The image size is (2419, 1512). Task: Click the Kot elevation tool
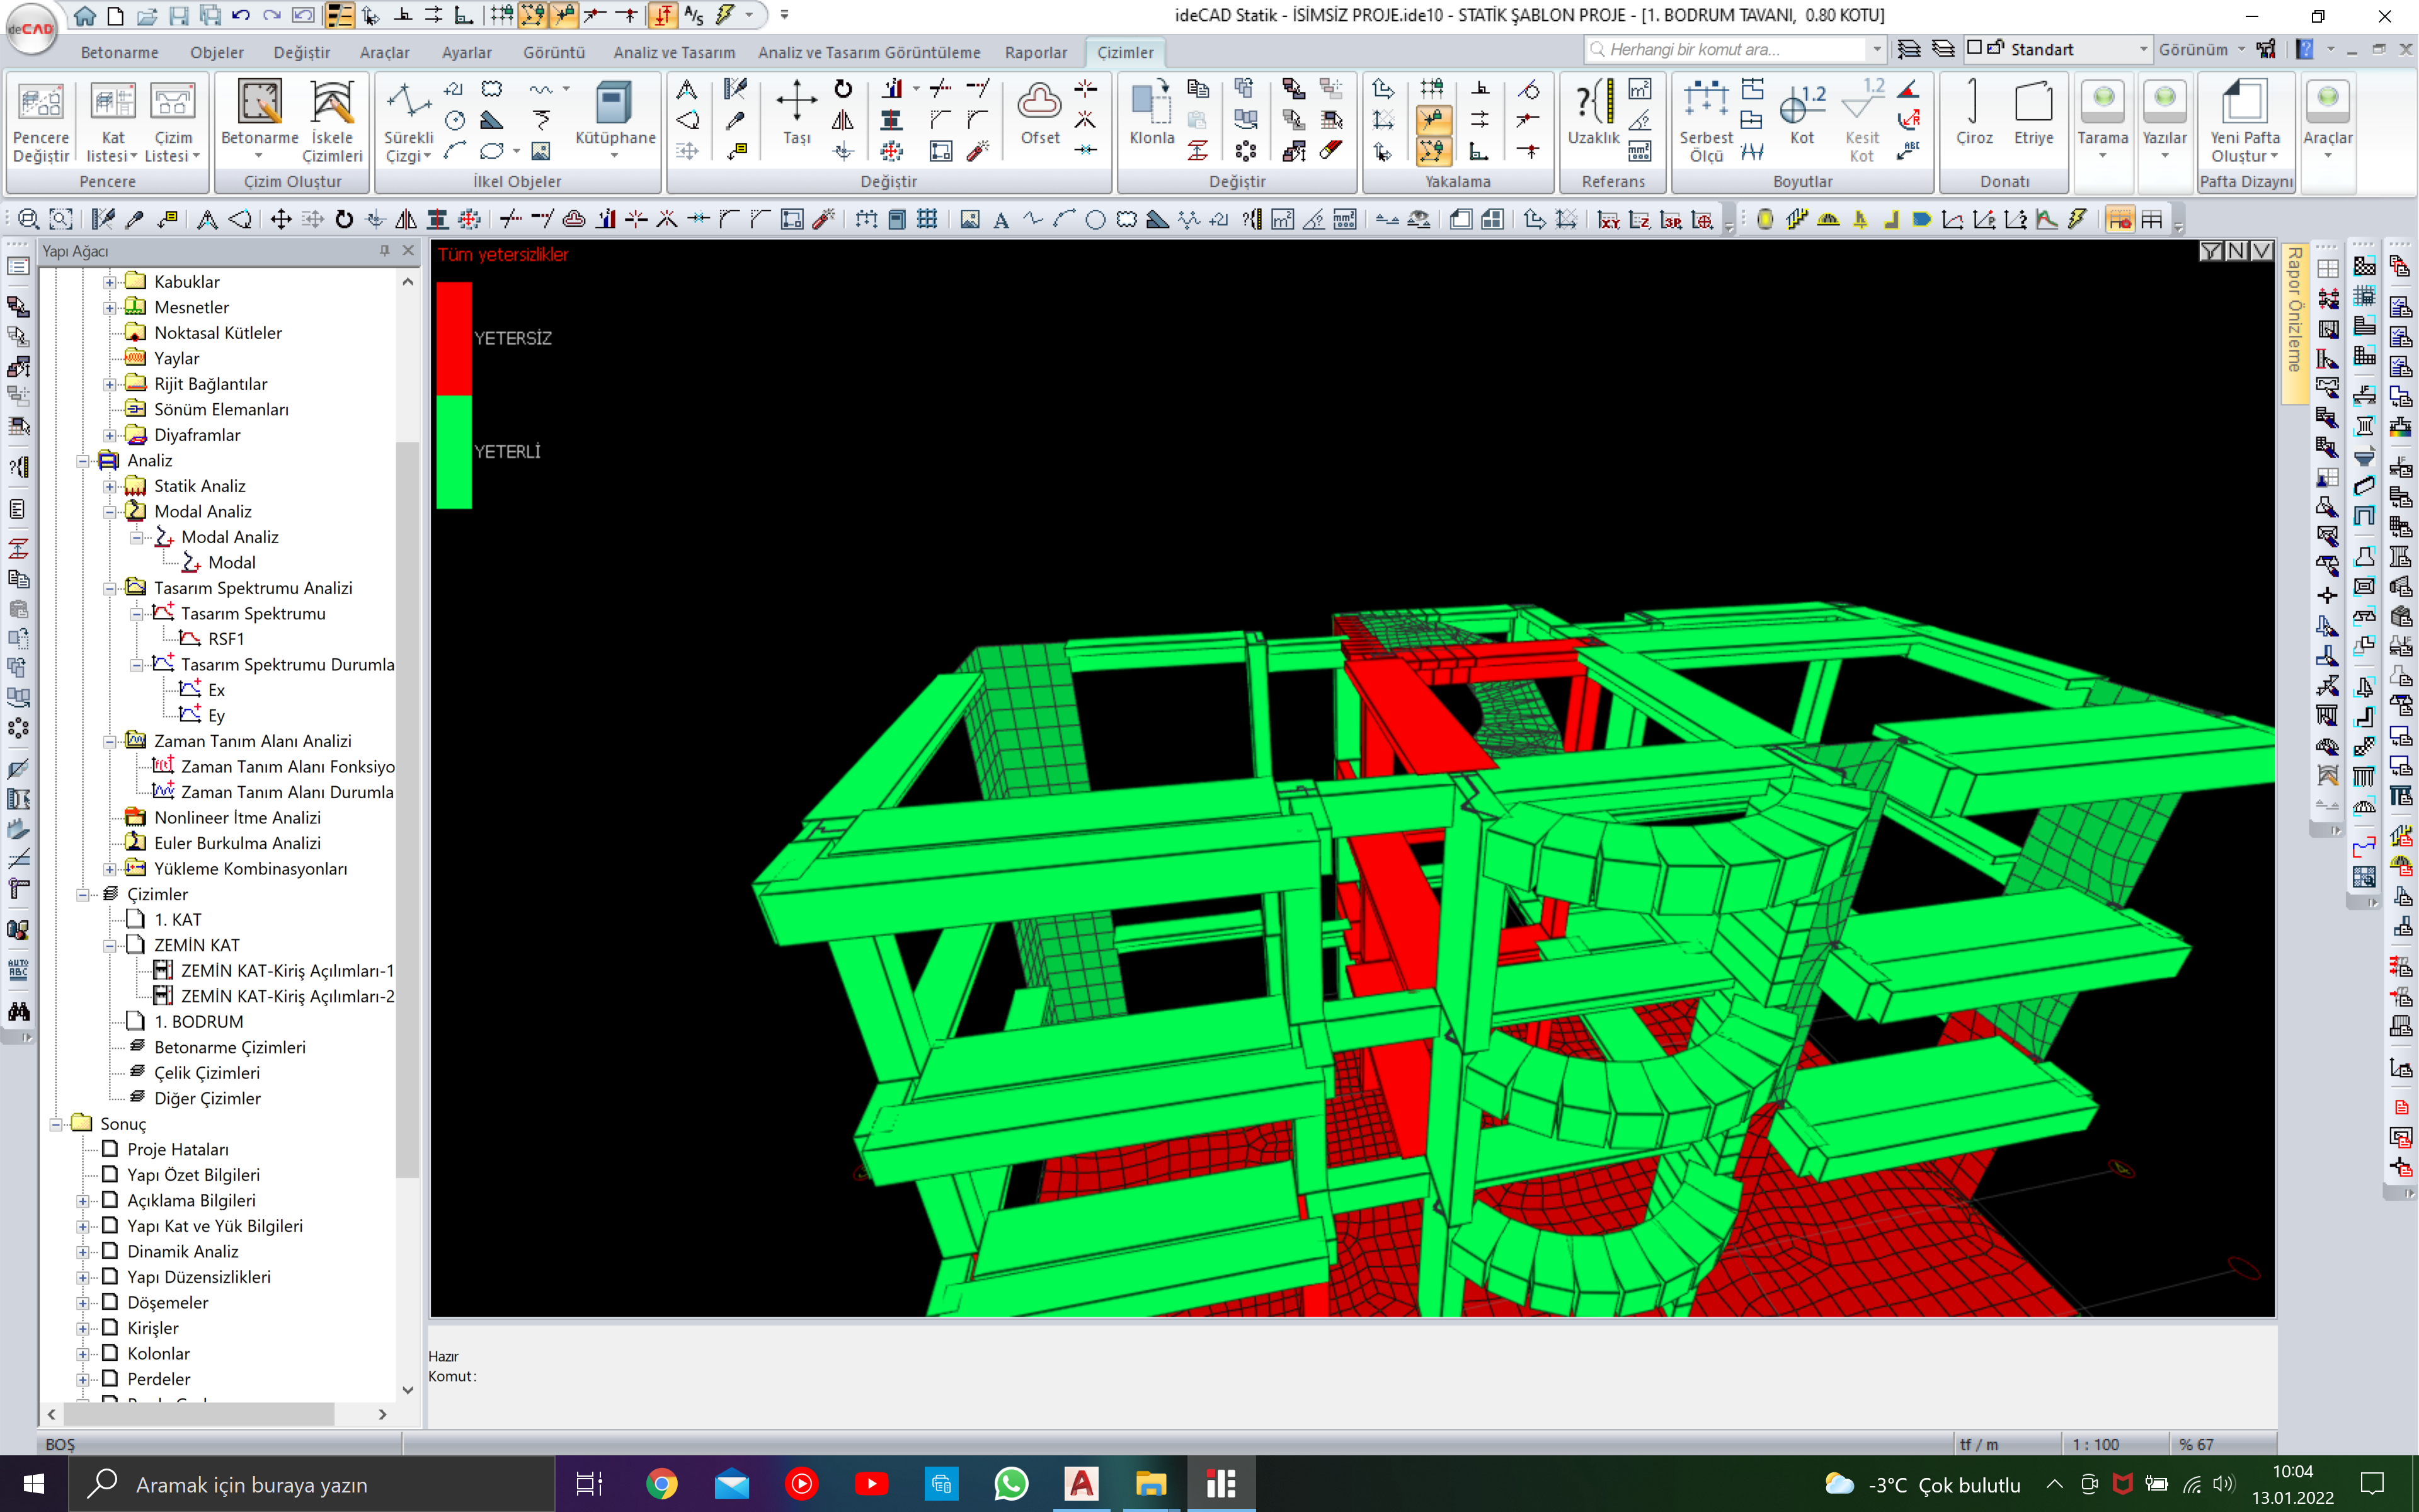(1801, 113)
